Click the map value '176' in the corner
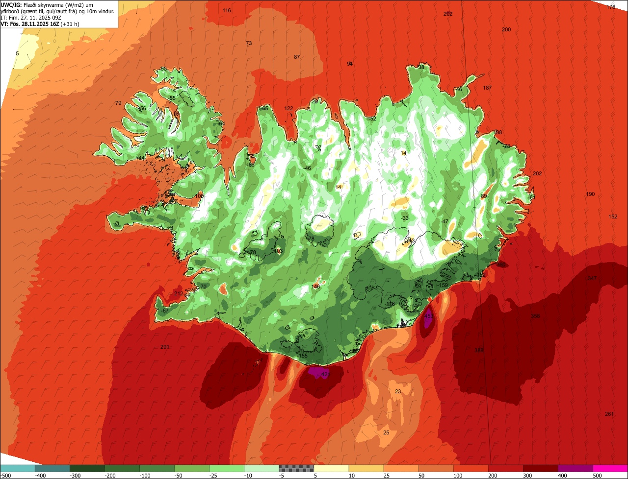The width and height of the screenshot is (628, 479). (611, 7)
